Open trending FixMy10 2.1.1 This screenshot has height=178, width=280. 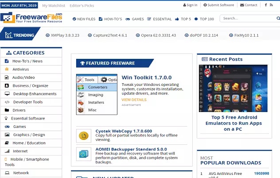(x=244, y=35)
